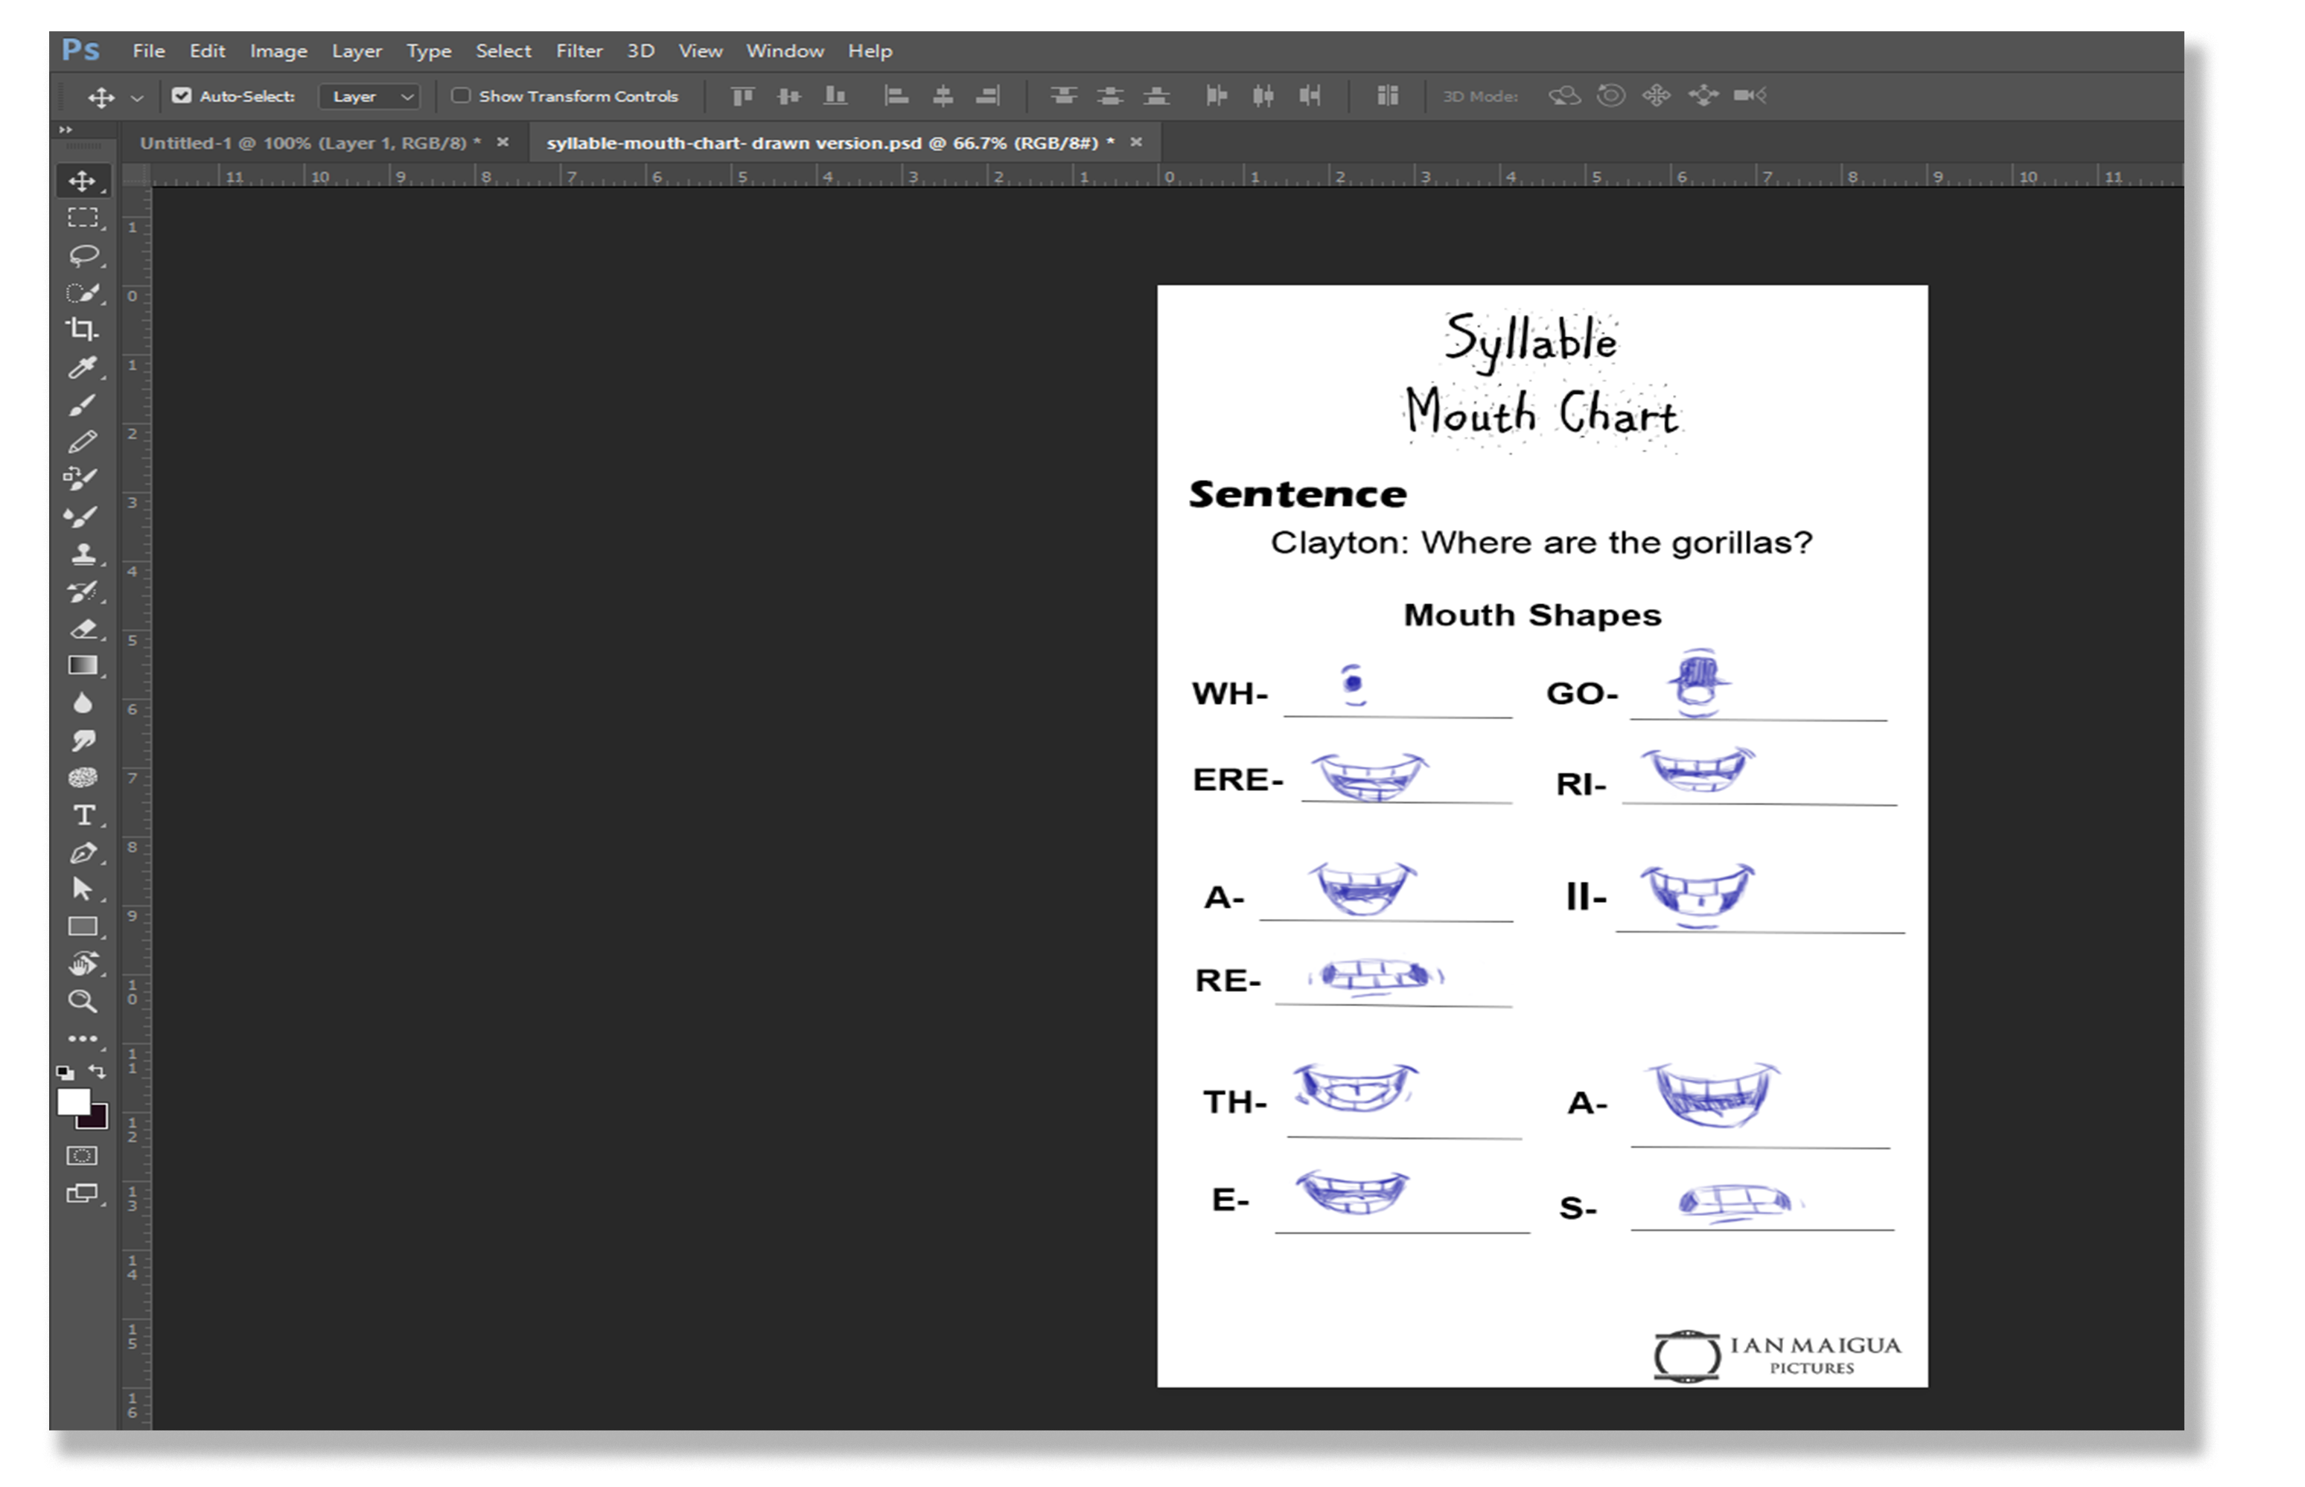Select the Lasso tool
This screenshot has width=2305, height=1487.
[x=83, y=255]
